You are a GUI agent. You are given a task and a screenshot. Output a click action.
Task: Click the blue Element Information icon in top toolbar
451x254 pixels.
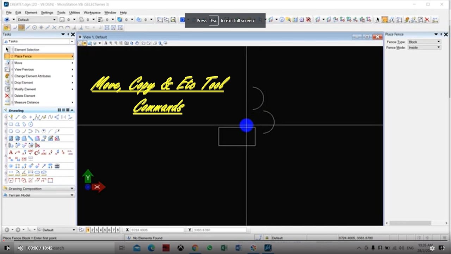click(x=282, y=20)
